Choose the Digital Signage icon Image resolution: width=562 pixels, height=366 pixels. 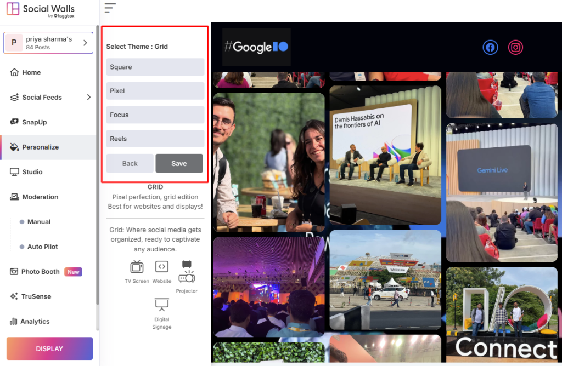coord(161,305)
